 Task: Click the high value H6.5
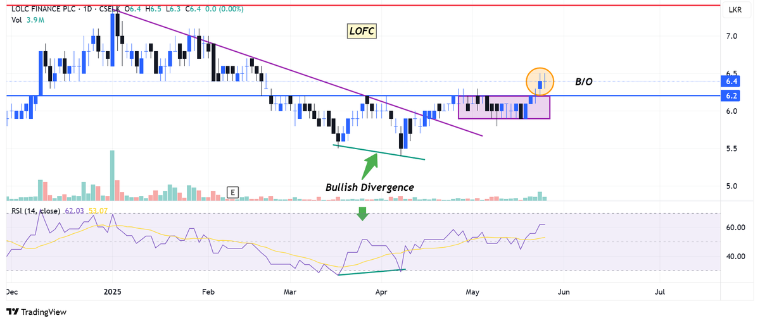153,9
